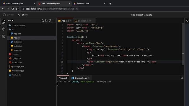Screen dimensions: 189x106
Task: Close the App.jsx editor tab
Action: (71, 21)
